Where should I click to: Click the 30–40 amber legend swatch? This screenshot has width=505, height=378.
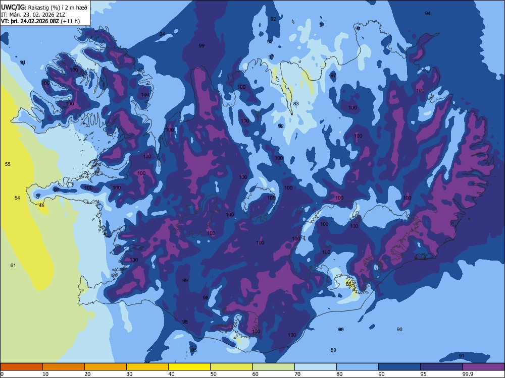tap(147, 367)
